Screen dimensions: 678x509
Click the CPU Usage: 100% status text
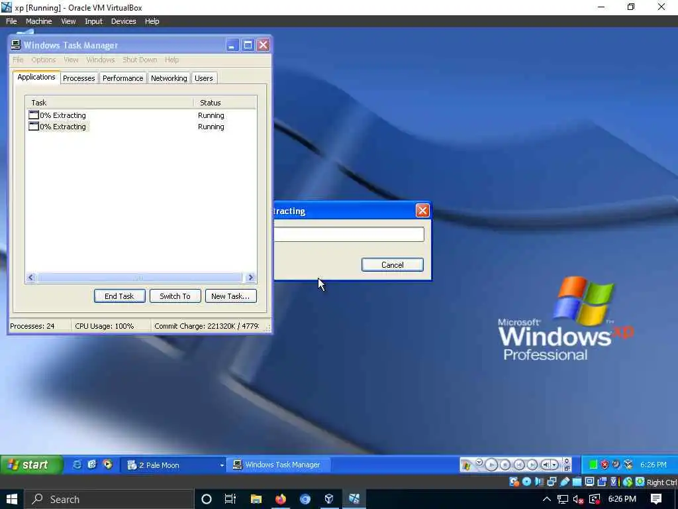coord(104,326)
